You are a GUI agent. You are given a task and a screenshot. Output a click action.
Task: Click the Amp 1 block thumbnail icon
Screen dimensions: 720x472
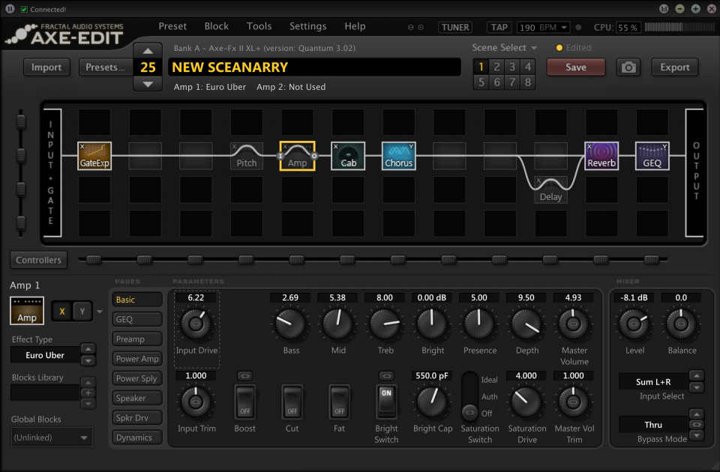pos(27,310)
